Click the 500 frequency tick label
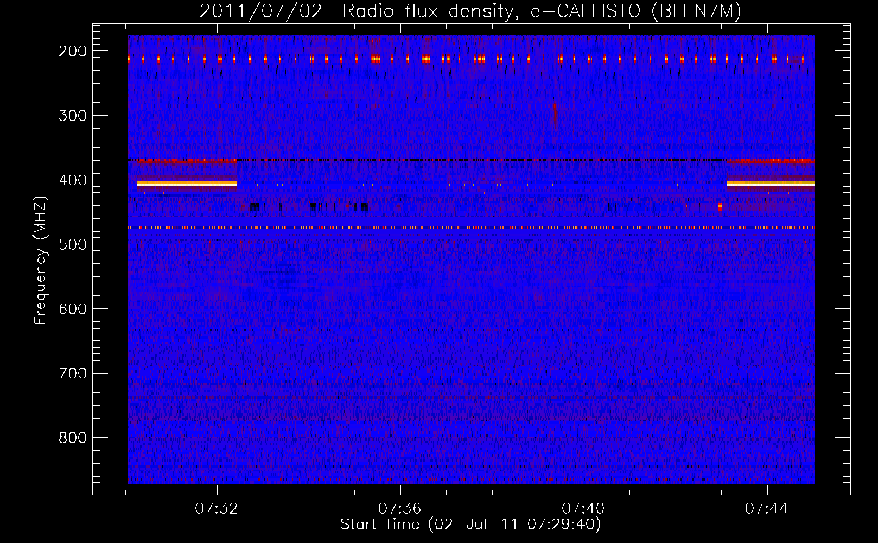 73,244
